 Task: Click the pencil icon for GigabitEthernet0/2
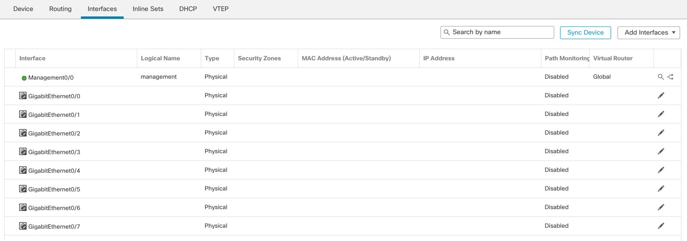tap(661, 133)
